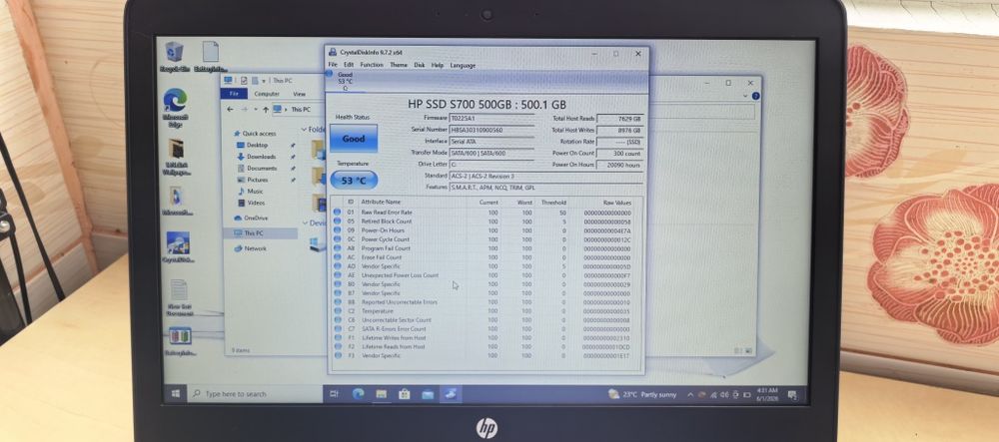The height and width of the screenshot is (442, 999).
Task: Click the status dot for Program Fail Count
Action: pyautogui.click(x=337, y=248)
